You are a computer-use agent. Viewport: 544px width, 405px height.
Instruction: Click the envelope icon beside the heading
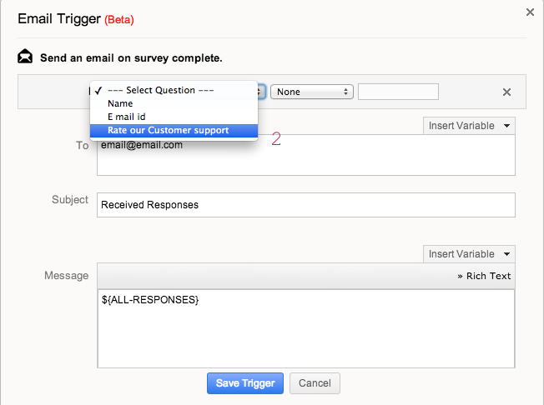click(26, 57)
